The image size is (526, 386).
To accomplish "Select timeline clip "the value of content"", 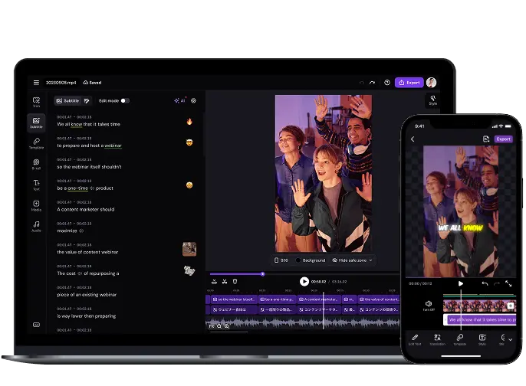I will pos(379,299).
